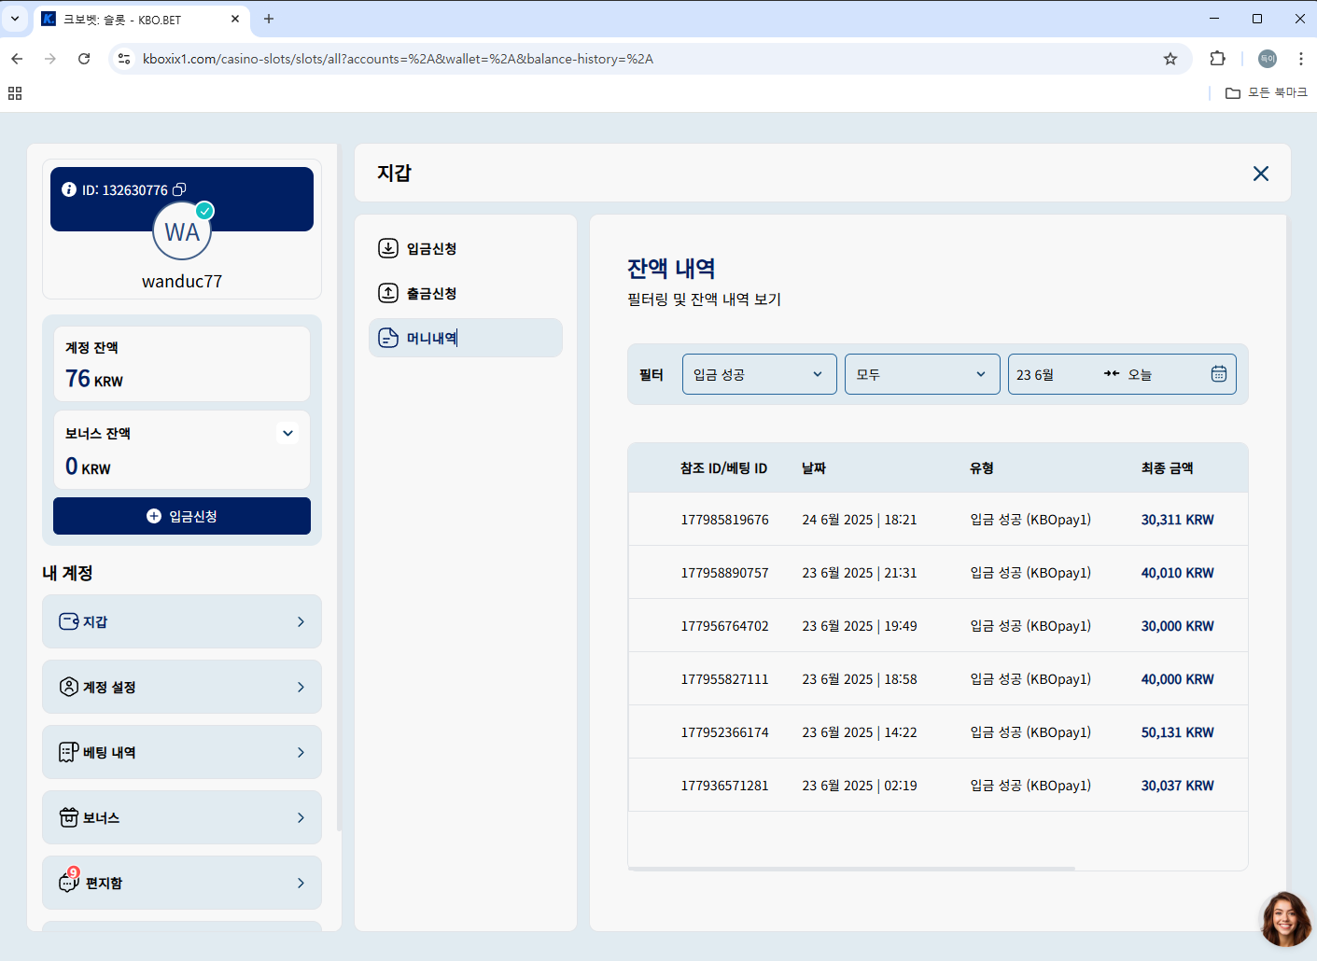This screenshot has height=961, width=1317.
Task: Open the 모든 북마크 bookmarks folder
Action: [x=1267, y=92]
